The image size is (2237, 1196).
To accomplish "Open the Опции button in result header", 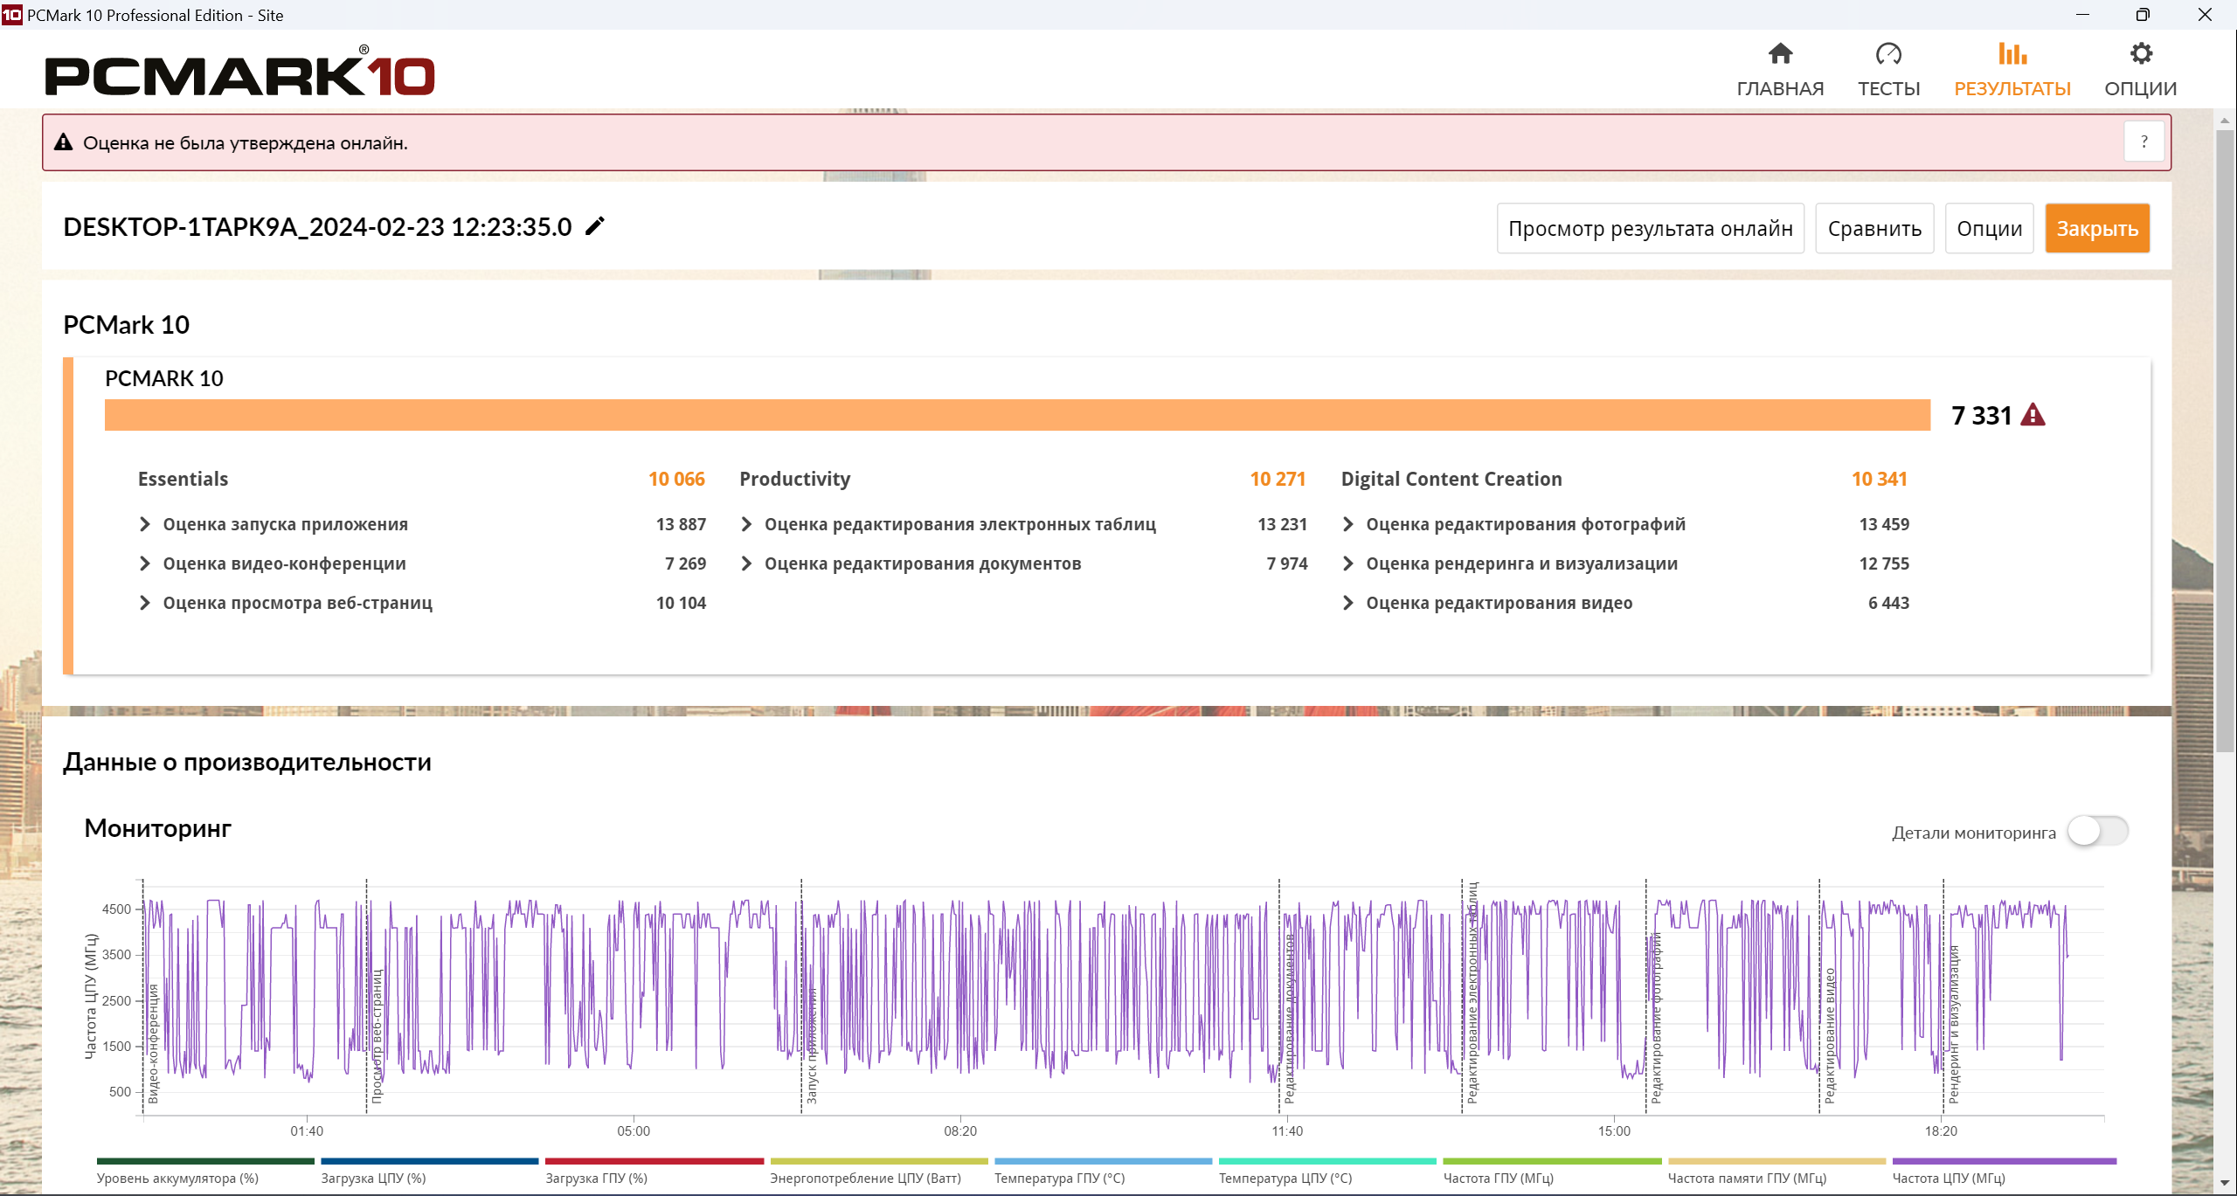I will (1990, 229).
